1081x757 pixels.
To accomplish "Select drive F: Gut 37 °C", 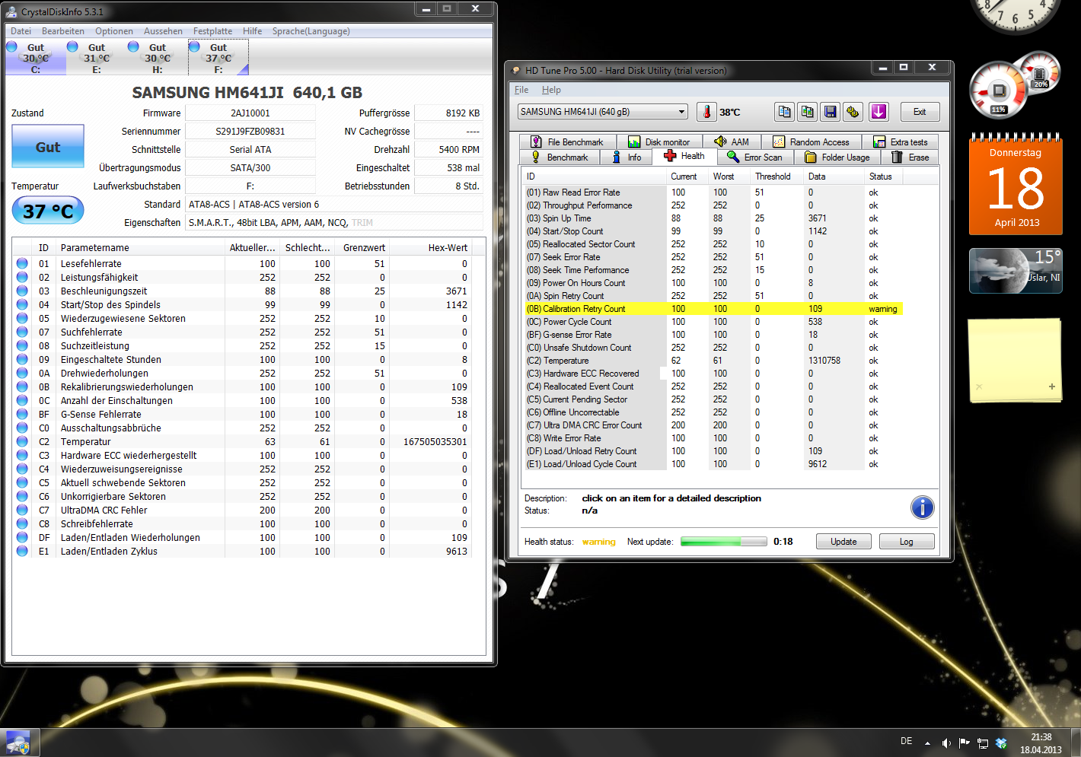I will pyautogui.click(x=218, y=57).
